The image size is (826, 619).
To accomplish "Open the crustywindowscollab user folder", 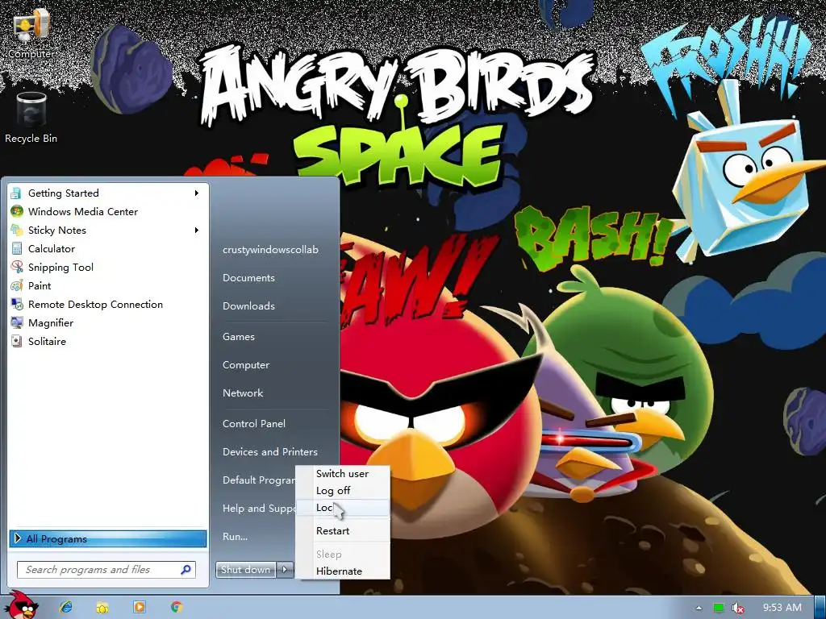I will click(x=270, y=250).
